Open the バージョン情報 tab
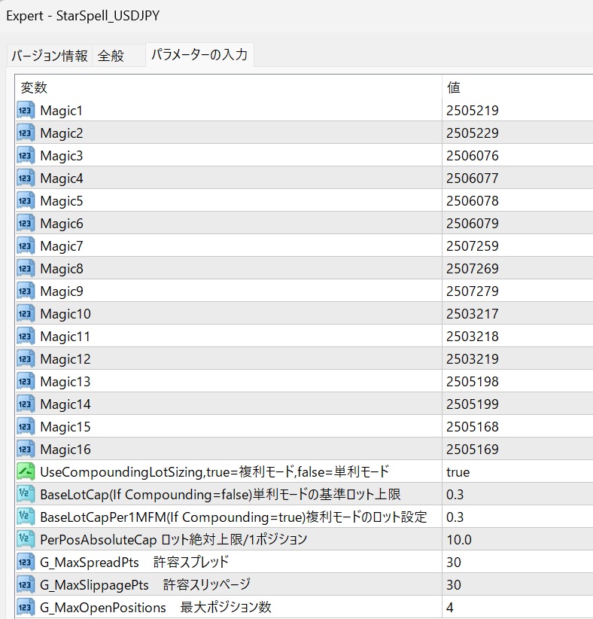 point(50,55)
